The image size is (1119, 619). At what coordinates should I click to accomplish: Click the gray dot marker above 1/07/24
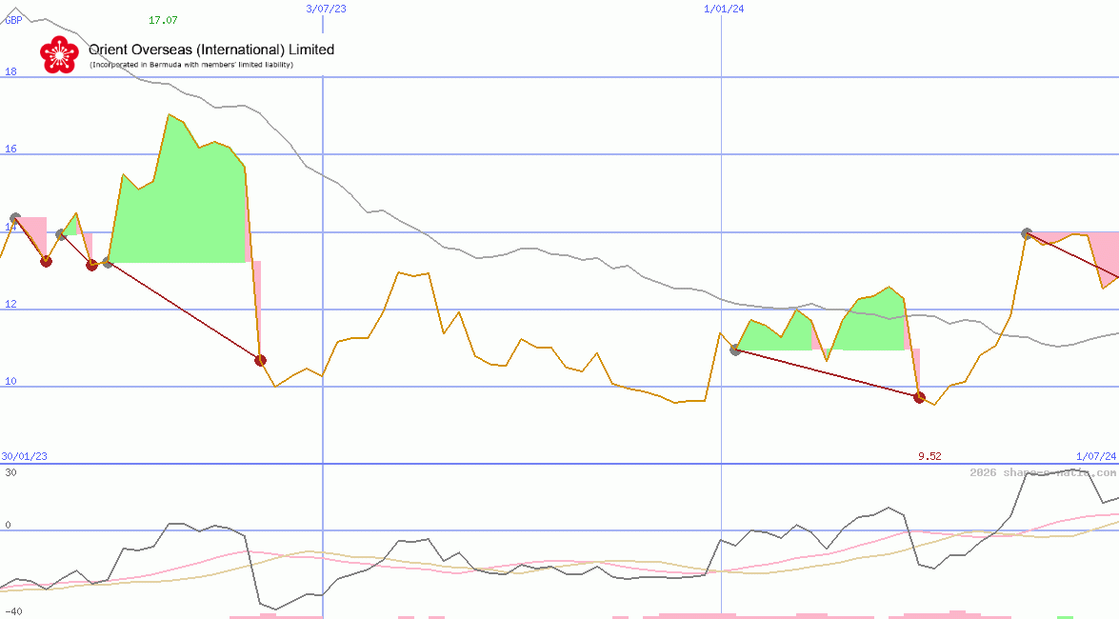point(1026,231)
